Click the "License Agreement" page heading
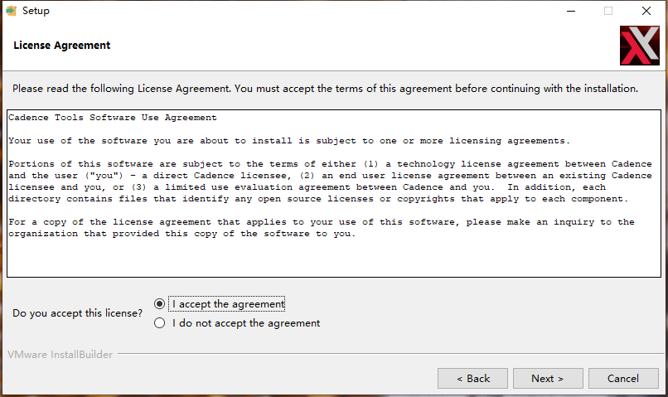This screenshot has height=397, width=668. click(62, 45)
